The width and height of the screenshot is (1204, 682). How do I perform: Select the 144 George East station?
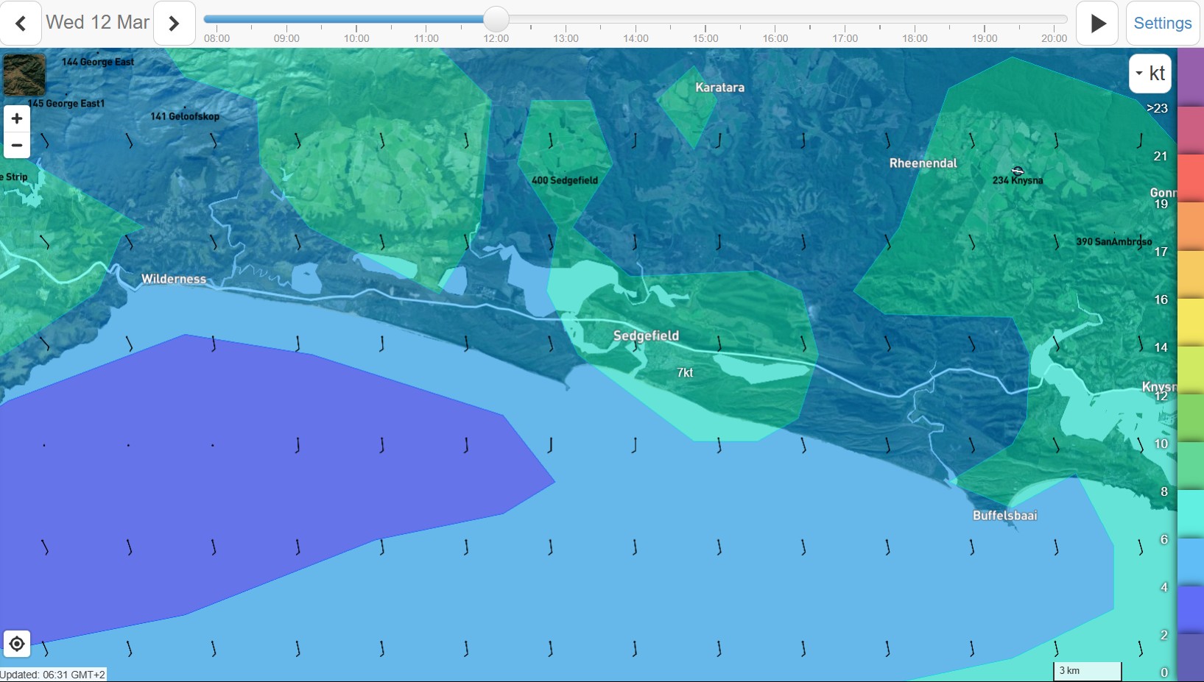(x=98, y=62)
